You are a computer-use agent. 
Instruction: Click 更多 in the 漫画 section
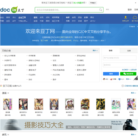pyautogui.click(x=133, y=93)
